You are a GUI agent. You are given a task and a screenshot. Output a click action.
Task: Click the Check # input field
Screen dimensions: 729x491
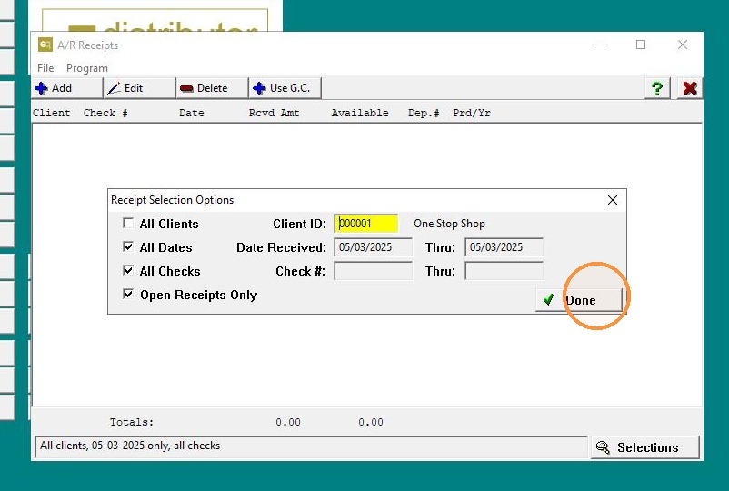[x=373, y=271]
